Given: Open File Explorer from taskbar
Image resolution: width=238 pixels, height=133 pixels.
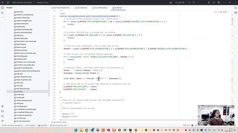Looking at the screenshot, I should [x=81, y=130].
